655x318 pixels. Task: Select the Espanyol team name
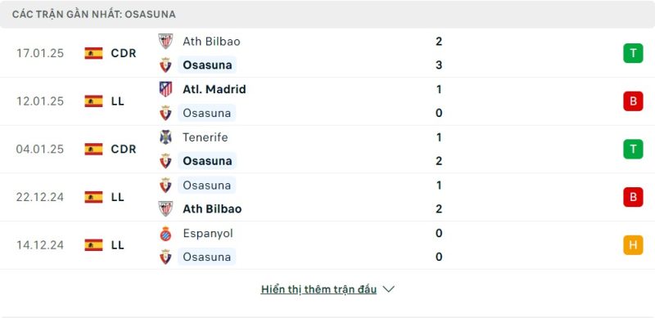tap(208, 233)
